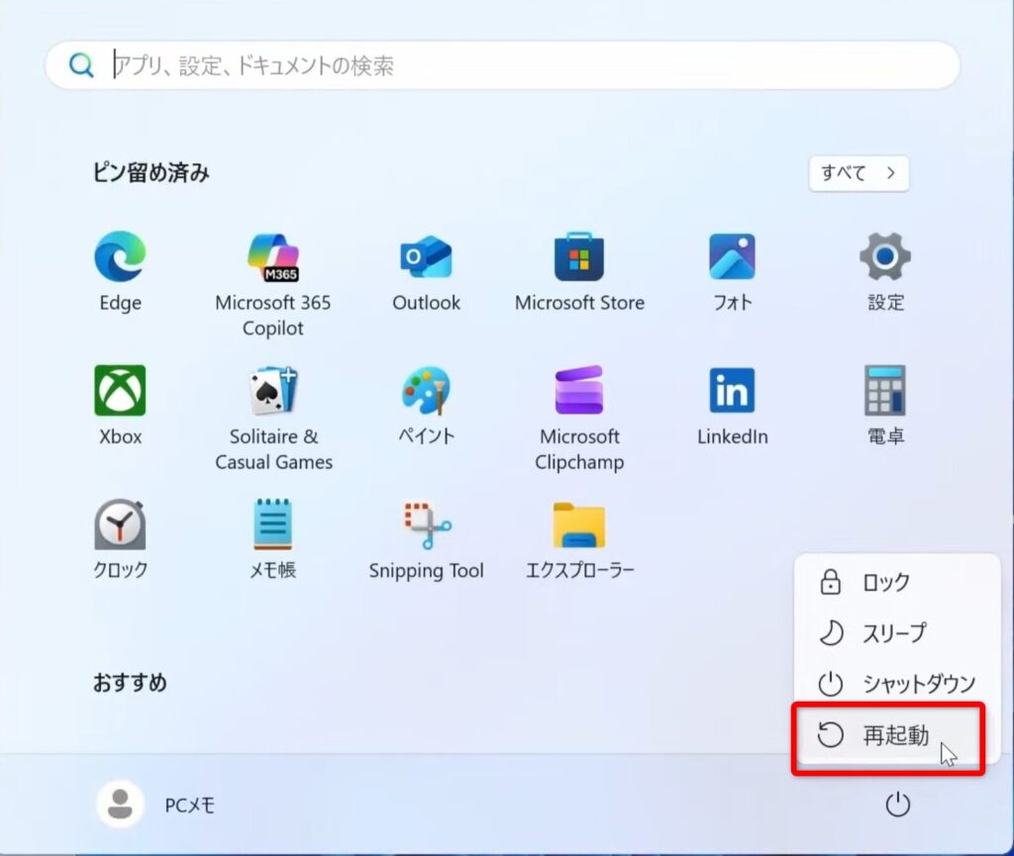Screen dimensions: 1014x856
Task: Start the Snipping Tool
Action: coord(426,524)
